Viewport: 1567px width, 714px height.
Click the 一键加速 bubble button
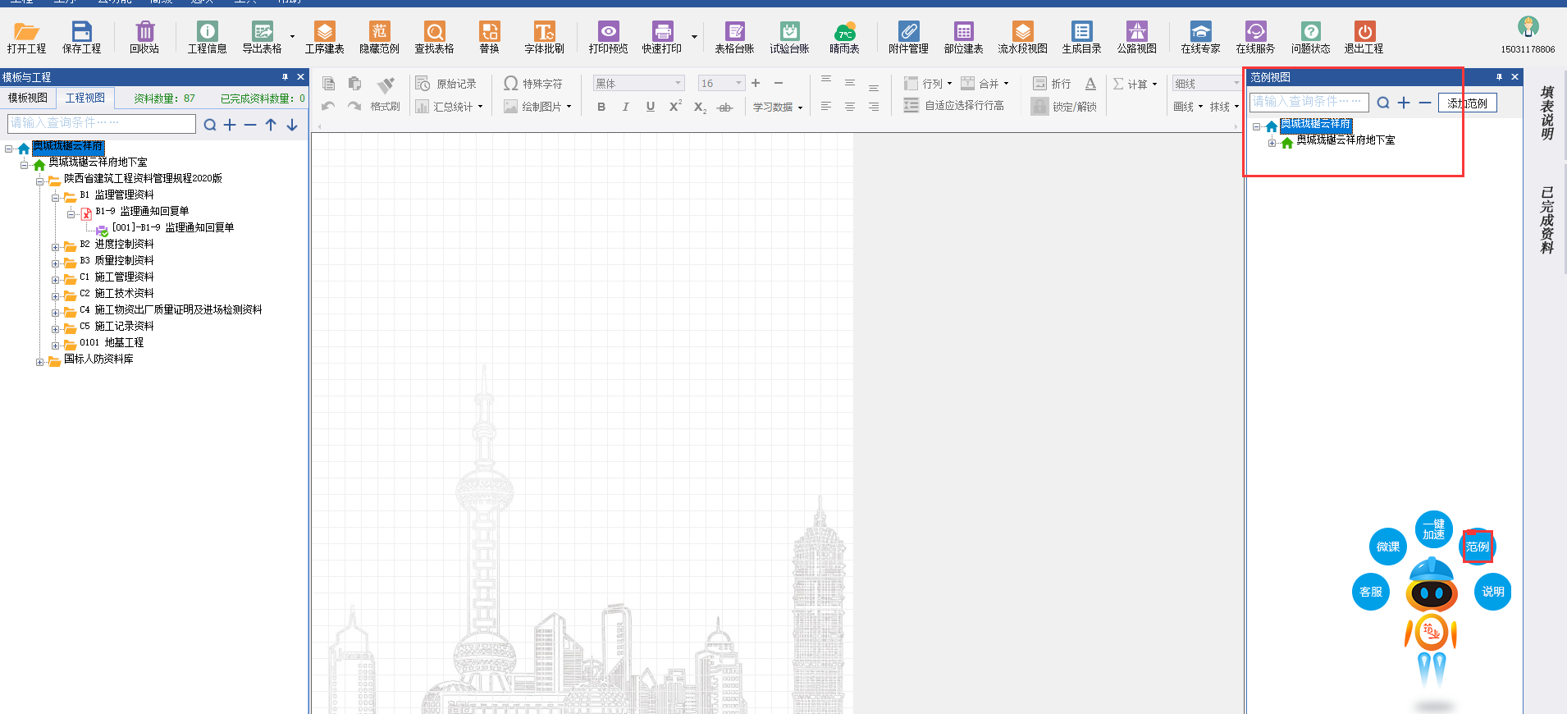1433,529
